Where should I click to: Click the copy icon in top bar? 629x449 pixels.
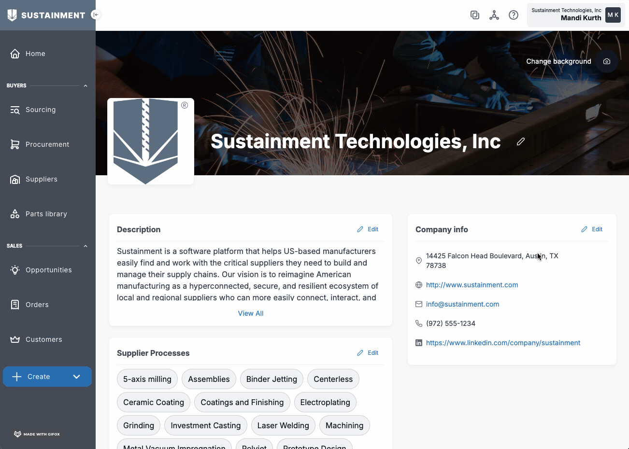[x=474, y=15]
